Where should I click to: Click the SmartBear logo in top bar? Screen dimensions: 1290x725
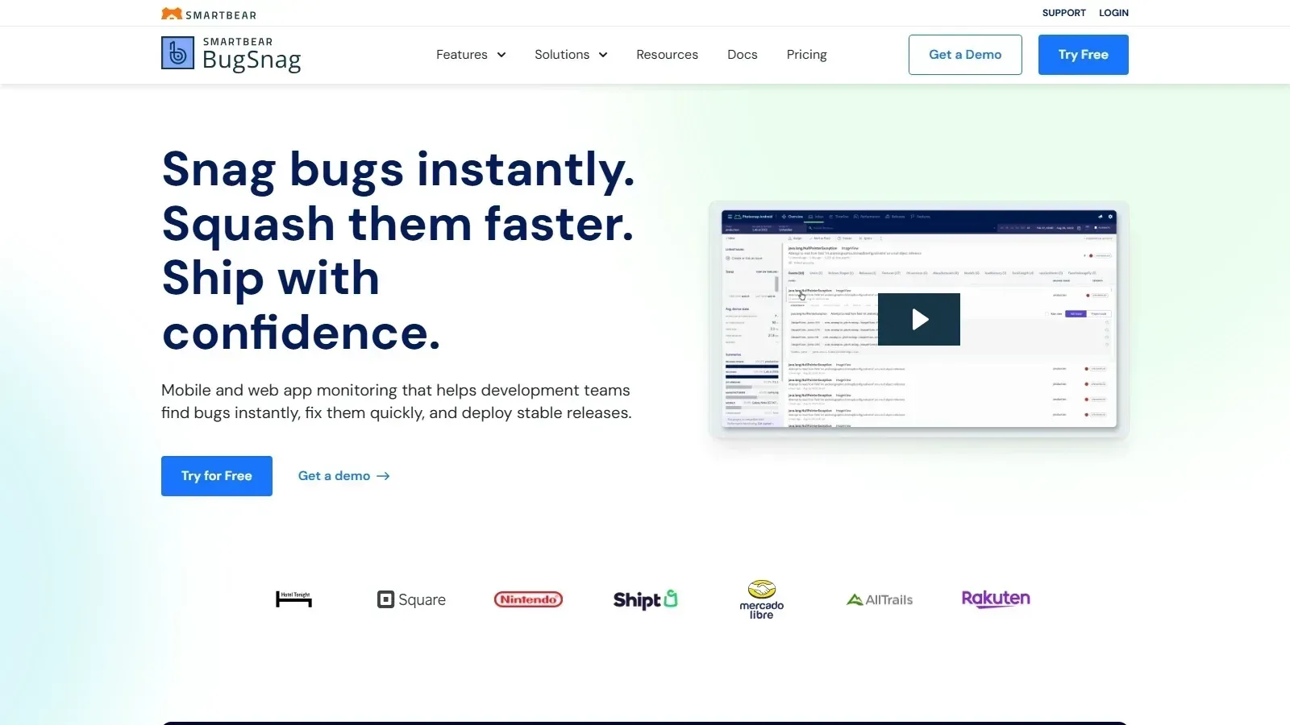209,14
